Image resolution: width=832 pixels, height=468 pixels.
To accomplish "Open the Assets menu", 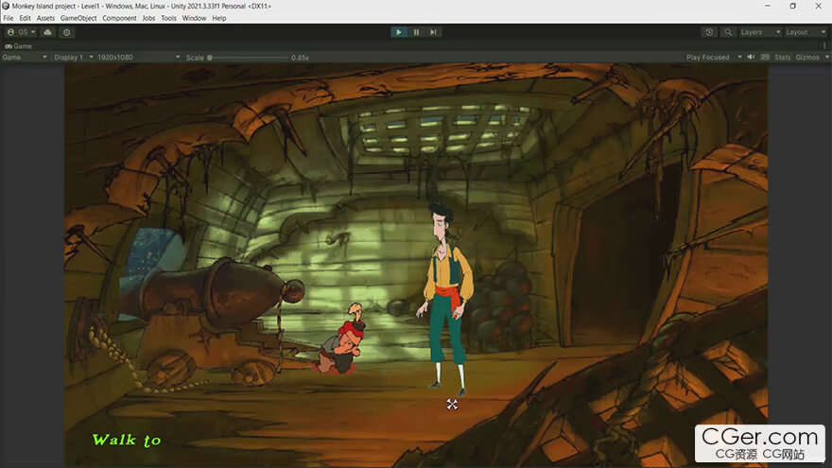I will [45, 18].
